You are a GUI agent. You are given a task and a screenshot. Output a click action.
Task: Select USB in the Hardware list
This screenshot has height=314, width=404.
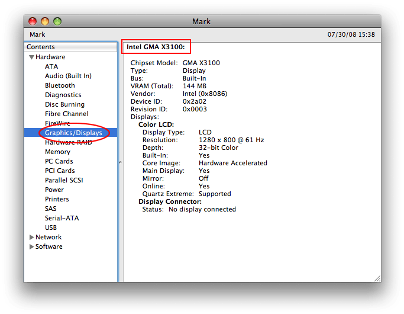point(51,228)
